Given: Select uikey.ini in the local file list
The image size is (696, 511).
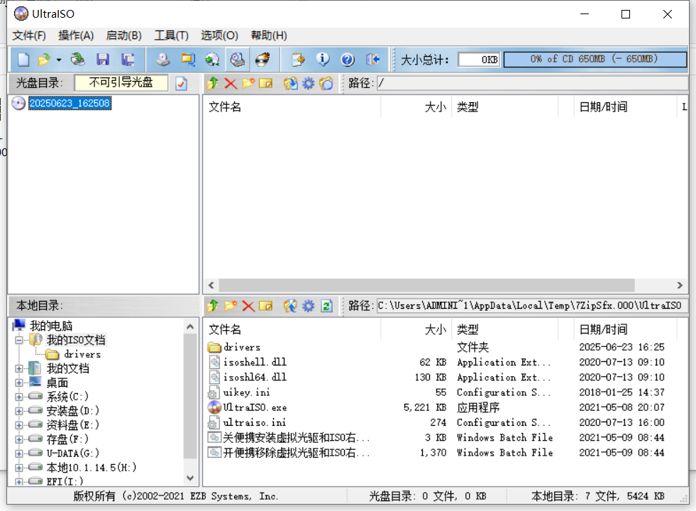Looking at the screenshot, I should pyautogui.click(x=246, y=392).
